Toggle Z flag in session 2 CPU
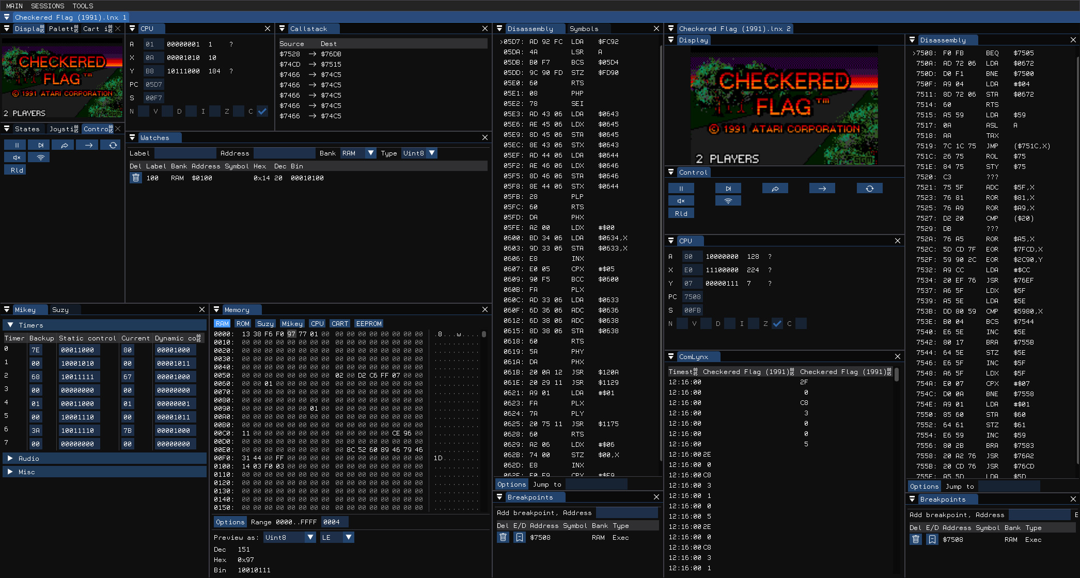Image resolution: width=1080 pixels, height=578 pixels. 777,323
